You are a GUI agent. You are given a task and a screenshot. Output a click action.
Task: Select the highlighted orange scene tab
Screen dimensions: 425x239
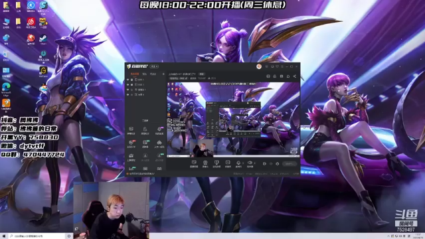pos(135,74)
